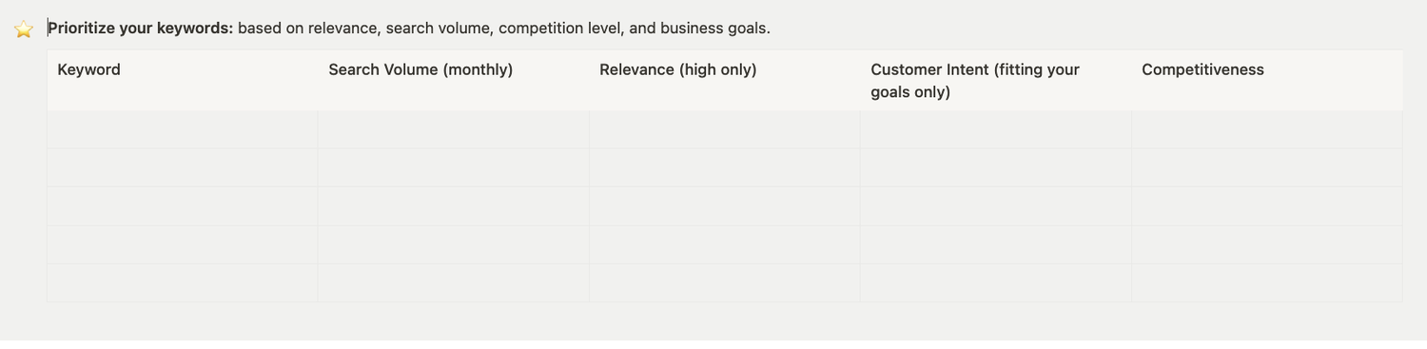
Task: Select the Search Volume (monthly) header
Action: tap(454, 80)
